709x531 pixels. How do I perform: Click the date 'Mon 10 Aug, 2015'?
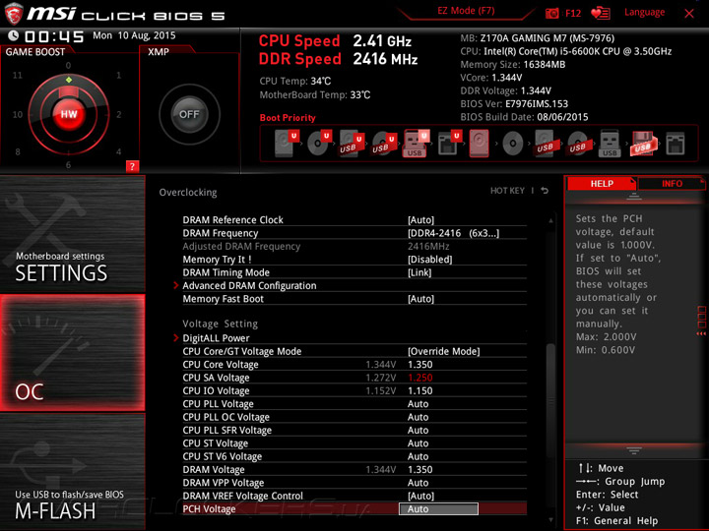click(x=134, y=35)
